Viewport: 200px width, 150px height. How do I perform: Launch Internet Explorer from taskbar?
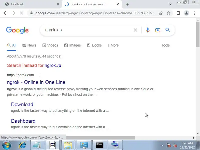[22, 145]
